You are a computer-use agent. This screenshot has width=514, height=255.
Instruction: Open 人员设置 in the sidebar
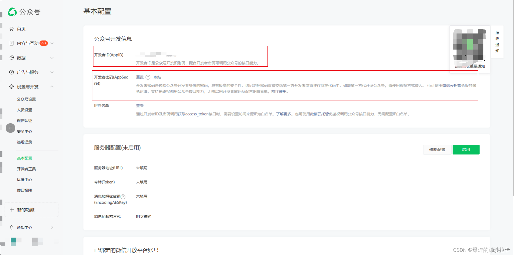[24, 110]
